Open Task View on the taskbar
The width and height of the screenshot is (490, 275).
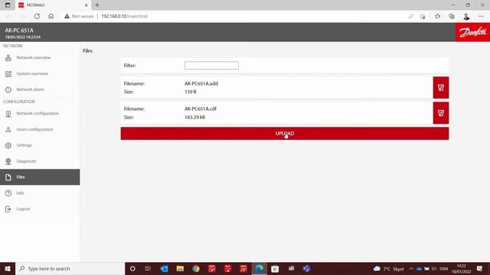point(148,268)
